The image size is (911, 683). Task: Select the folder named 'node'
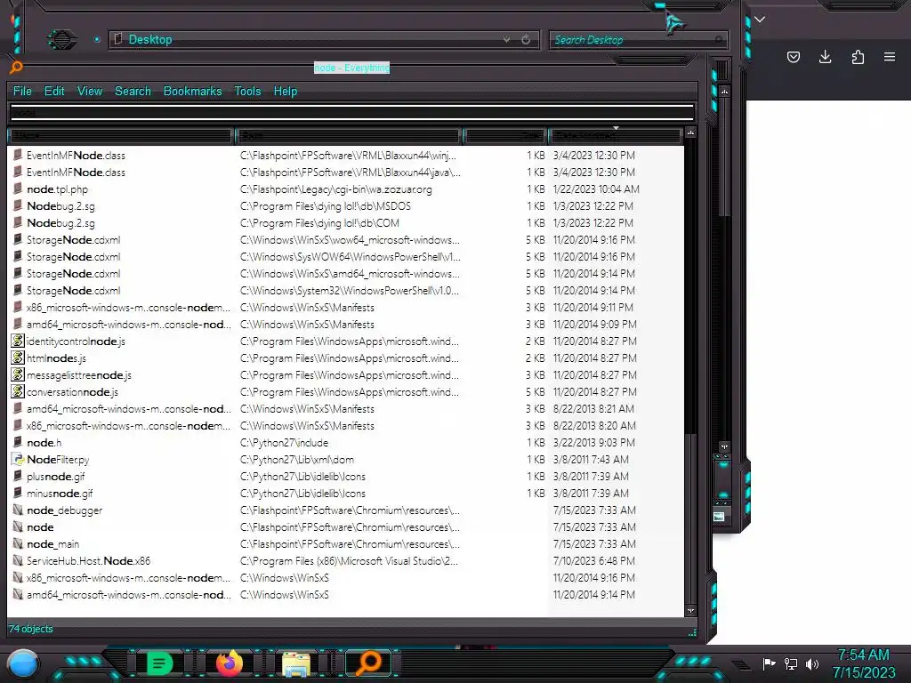click(x=40, y=526)
